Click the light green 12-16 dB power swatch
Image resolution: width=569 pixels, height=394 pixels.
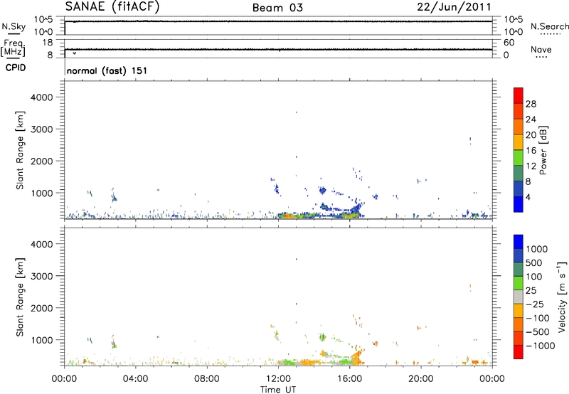(519, 157)
